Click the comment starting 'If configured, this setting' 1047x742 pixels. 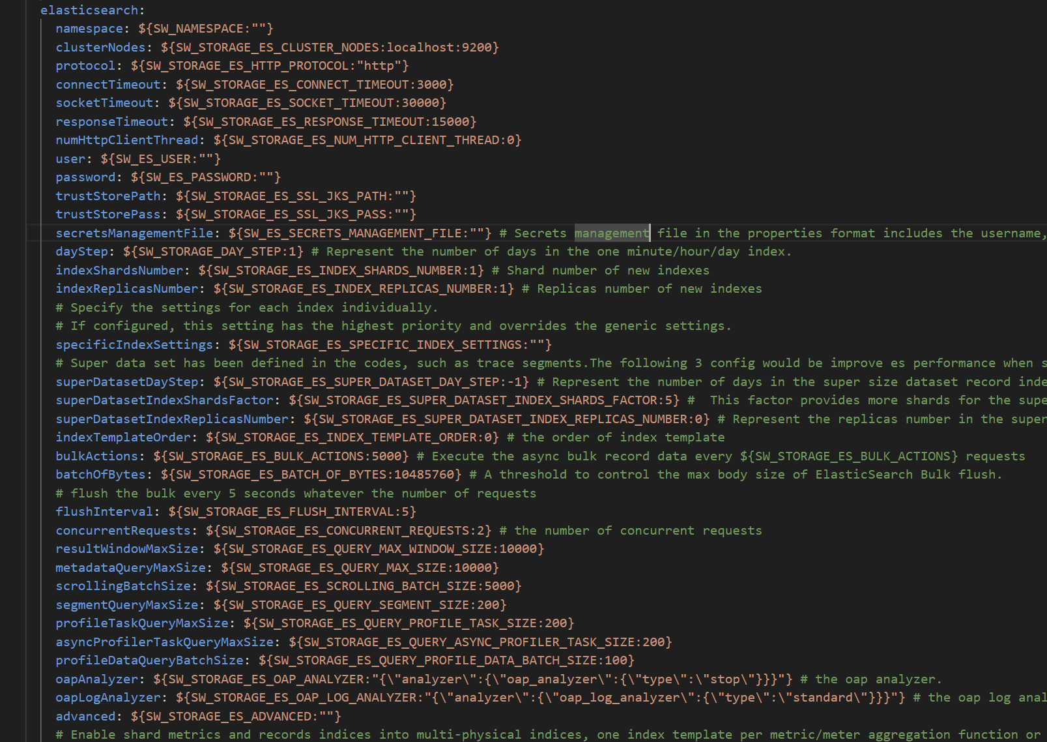(x=394, y=326)
